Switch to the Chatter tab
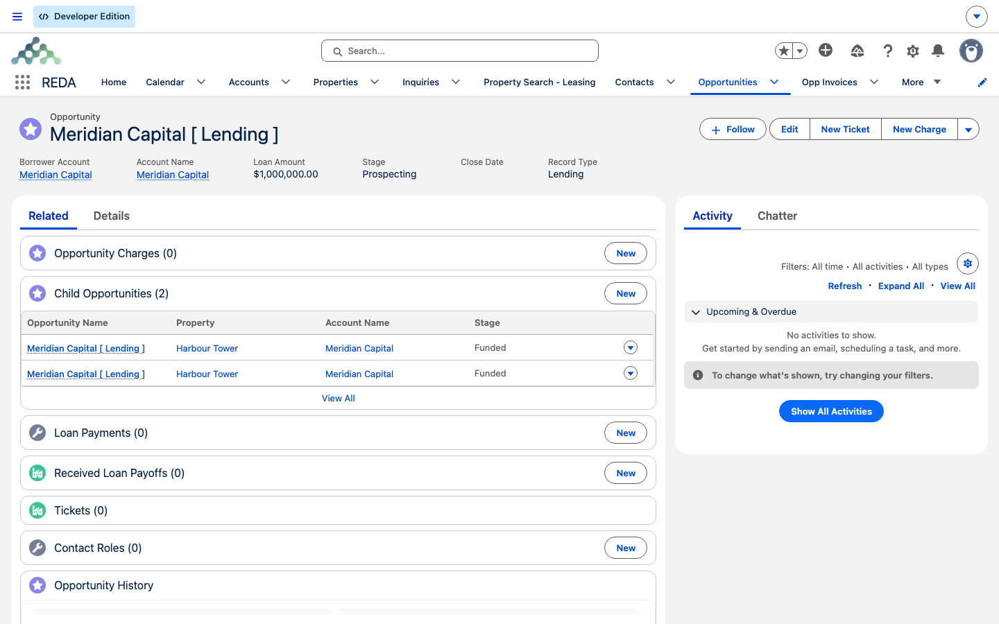This screenshot has height=624, width=999. coord(777,216)
